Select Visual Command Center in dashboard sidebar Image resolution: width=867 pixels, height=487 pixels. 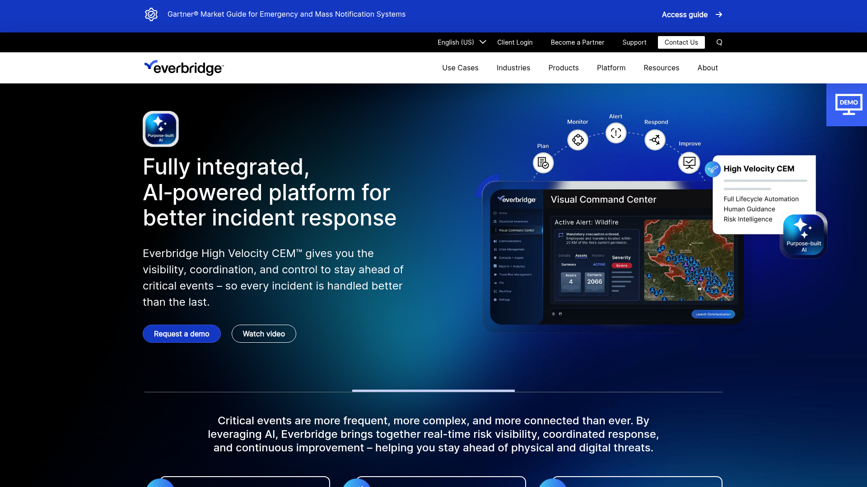click(x=516, y=230)
